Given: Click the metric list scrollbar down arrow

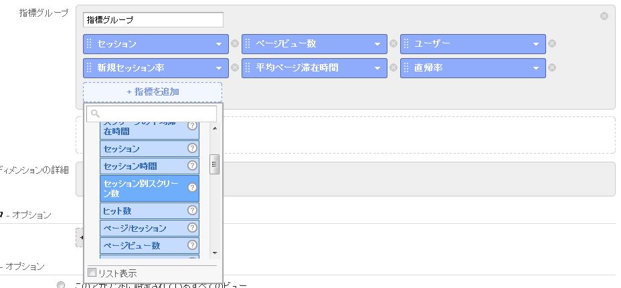Looking at the screenshot, I should coord(215,253).
